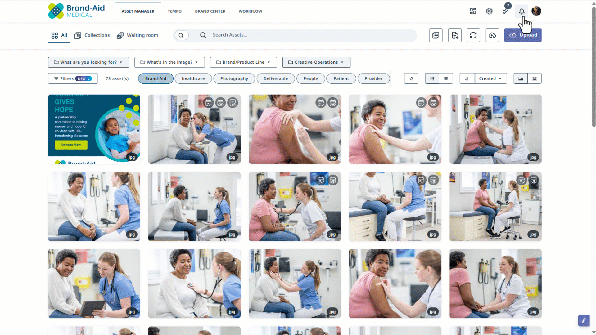The width and height of the screenshot is (596, 335).
Task: Open the Brand Center menu
Action: coord(210,11)
